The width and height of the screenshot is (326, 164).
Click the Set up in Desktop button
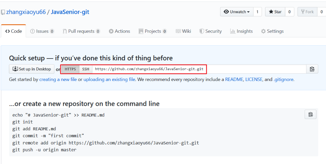[32, 69]
